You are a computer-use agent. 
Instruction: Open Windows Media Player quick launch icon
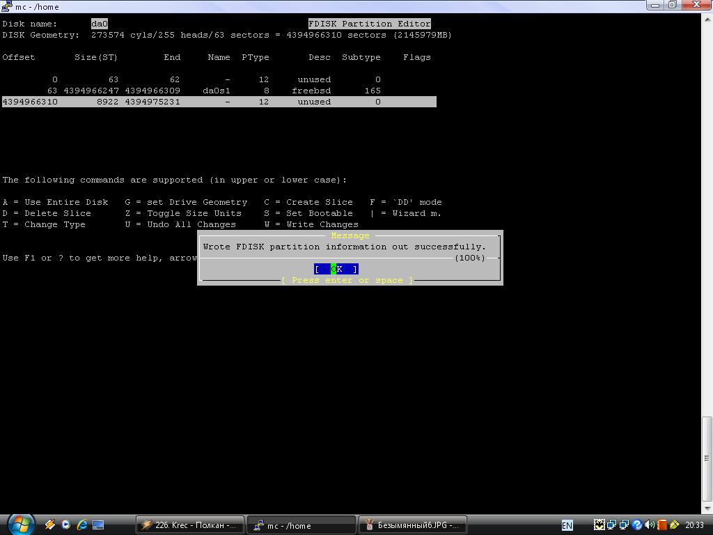[66, 525]
